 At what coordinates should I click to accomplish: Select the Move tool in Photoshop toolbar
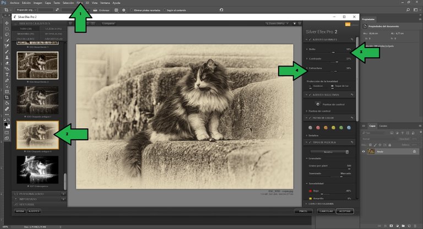click(7, 23)
